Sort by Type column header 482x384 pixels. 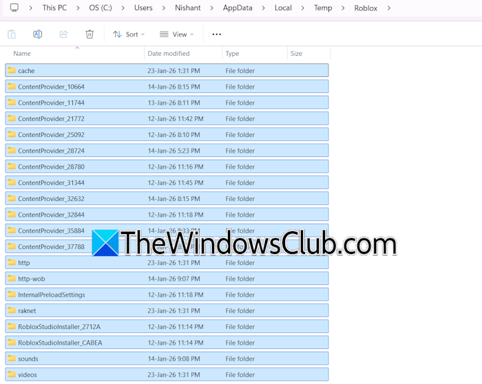point(232,54)
